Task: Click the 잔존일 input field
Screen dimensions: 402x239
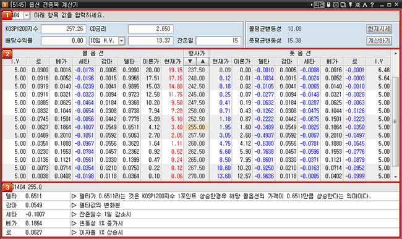Action: pos(218,41)
